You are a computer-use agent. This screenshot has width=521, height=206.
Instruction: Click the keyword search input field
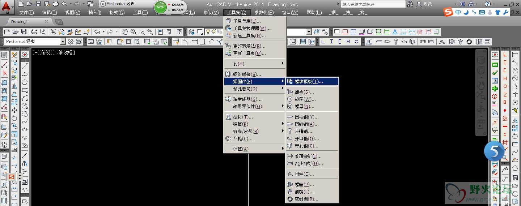(x=373, y=4)
